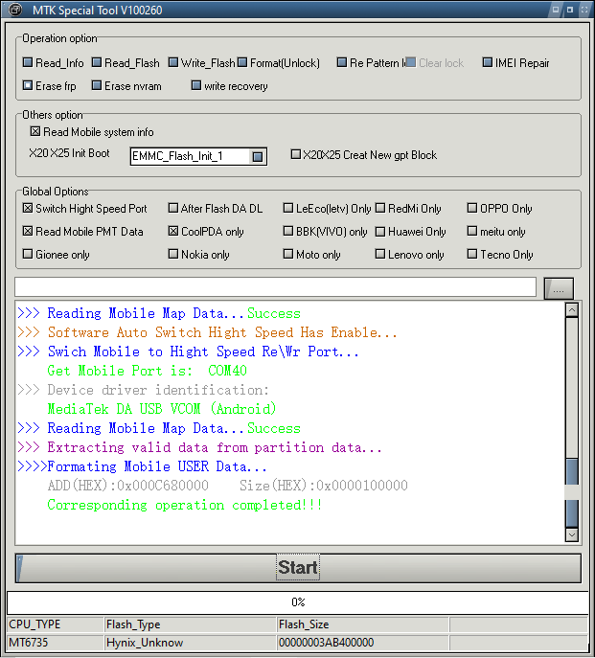Click log scrollbar down arrow
Viewport: 595px width, 658px height.
(572, 535)
